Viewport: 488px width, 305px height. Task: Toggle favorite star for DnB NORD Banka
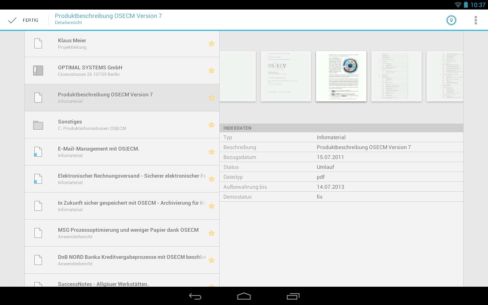212,260
